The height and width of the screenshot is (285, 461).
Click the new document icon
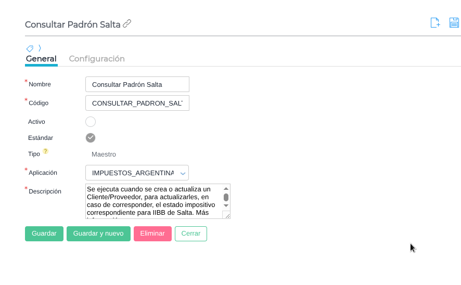[x=435, y=22]
